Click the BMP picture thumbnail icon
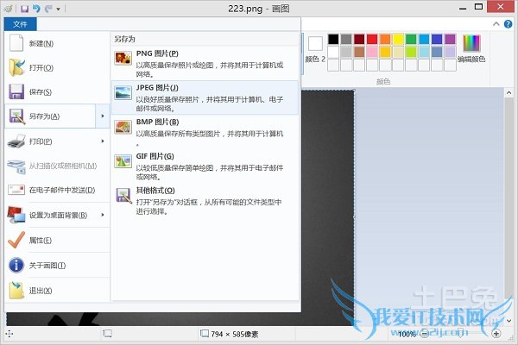Viewport: 518px width, 345px height. tap(123, 127)
